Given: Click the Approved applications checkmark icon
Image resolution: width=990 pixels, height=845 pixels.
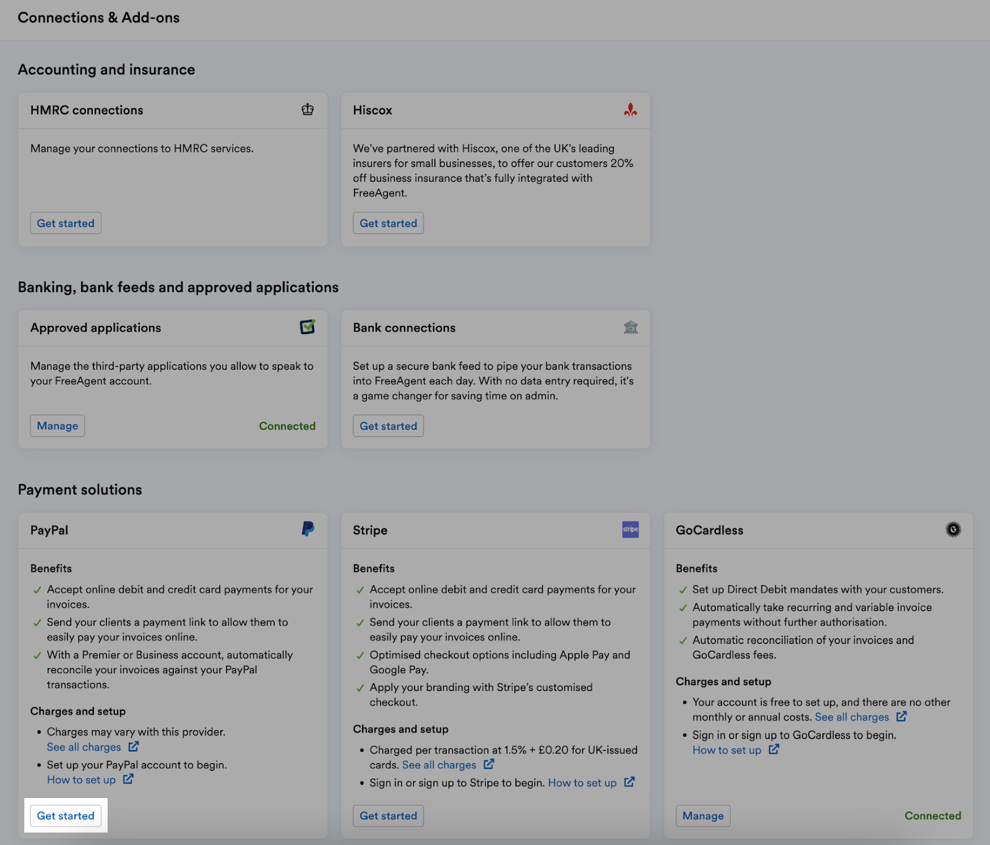Looking at the screenshot, I should [x=308, y=327].
